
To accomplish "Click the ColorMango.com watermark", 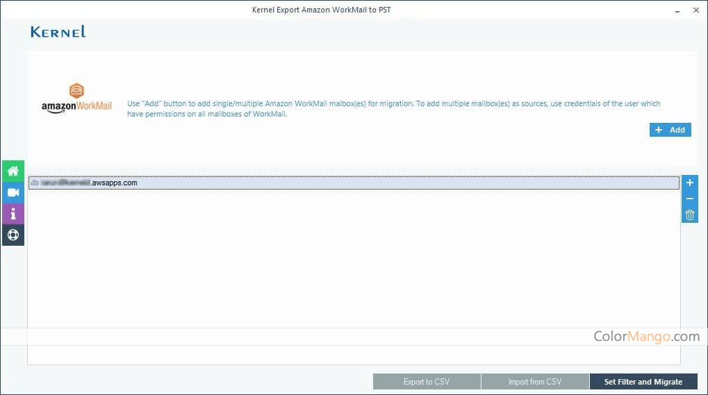I will (x=646, y=337).
